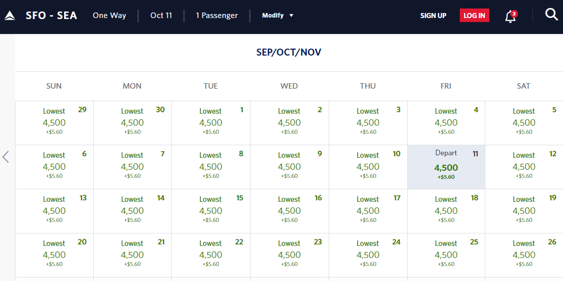This screenshot has height=281, width=563.
Task: Click the 1 Passenger selector
Action: point(216,16)
